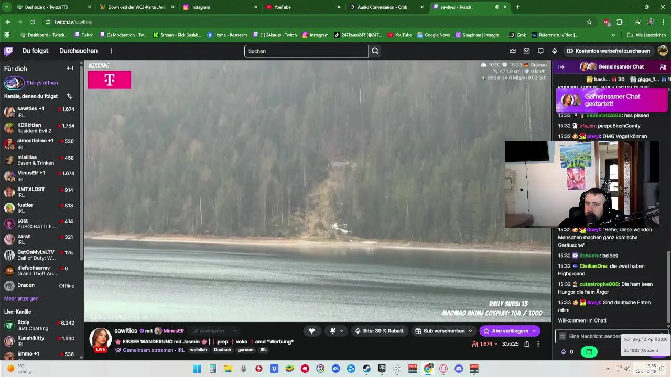Open Windows Start menu
Screen dimensions: 671x377
(197, 369)
